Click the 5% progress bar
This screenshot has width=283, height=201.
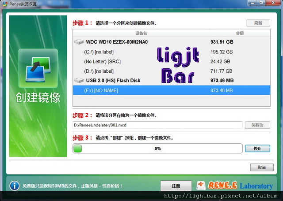(157, 149)
